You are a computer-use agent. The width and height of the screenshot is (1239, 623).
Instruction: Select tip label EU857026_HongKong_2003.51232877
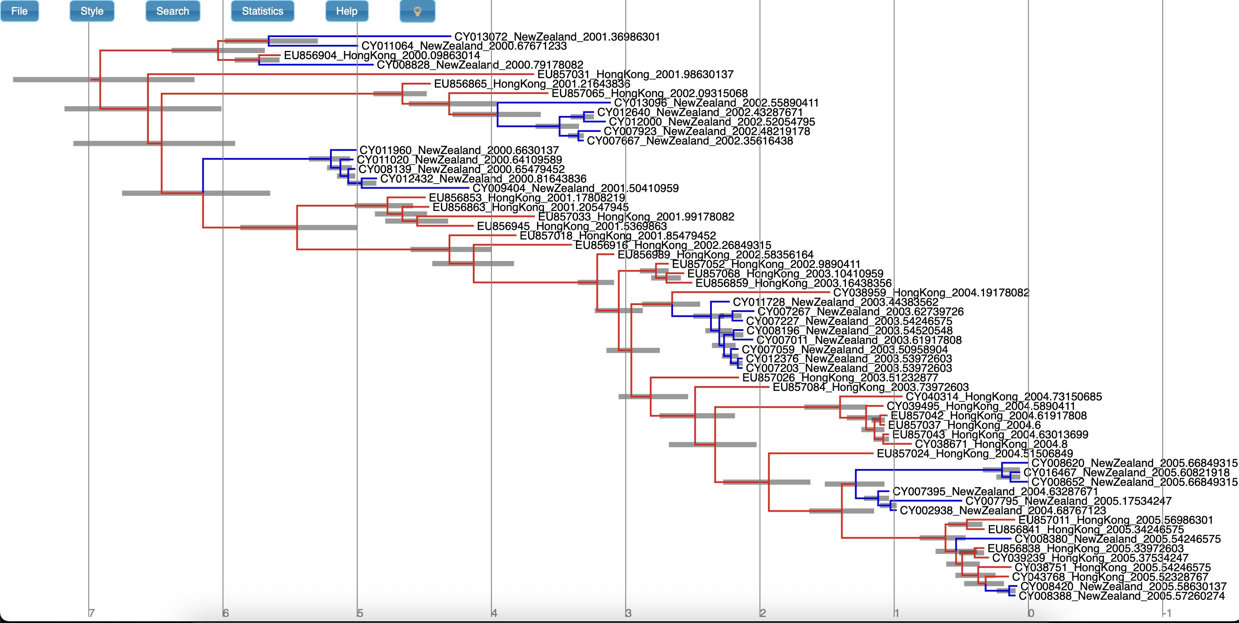[840, 378]
